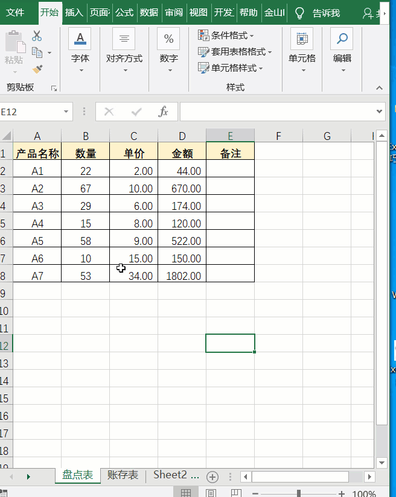
Task: Click the Enter checkmark in formula bar
Action: click(136, 112)
